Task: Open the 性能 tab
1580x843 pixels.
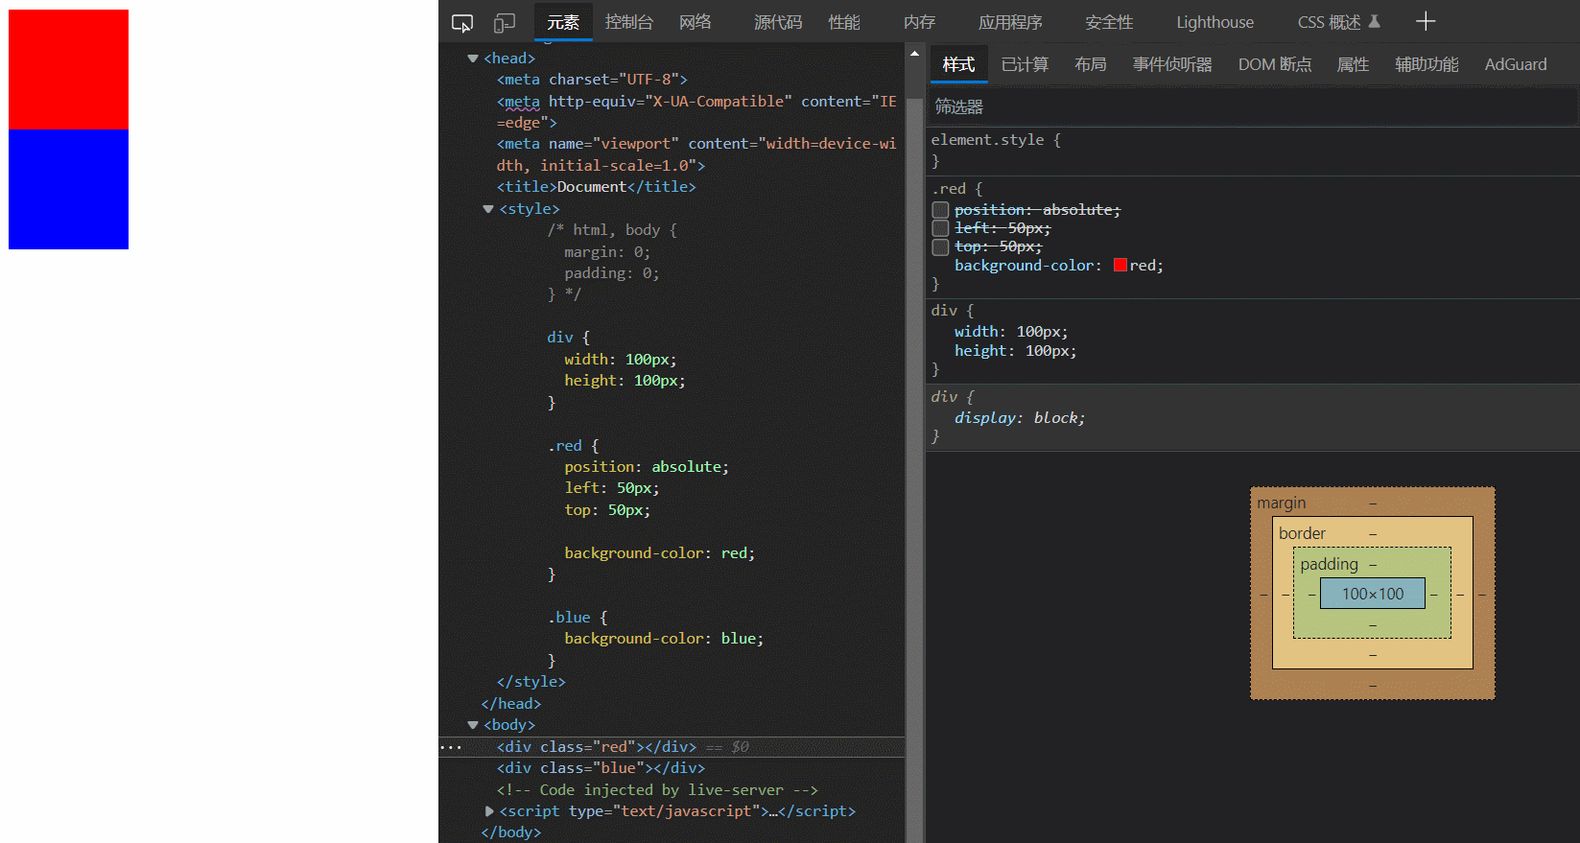Action: click(x=844, y=22)
